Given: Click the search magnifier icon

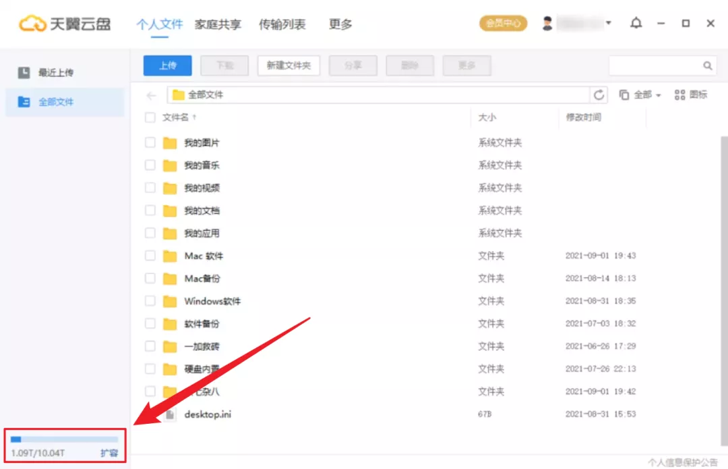Looking at the screenshot, I should [x=706, y=65].
